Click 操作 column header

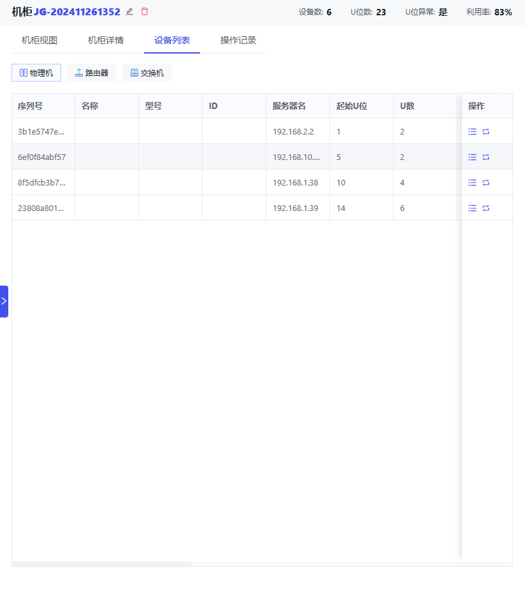487,106
